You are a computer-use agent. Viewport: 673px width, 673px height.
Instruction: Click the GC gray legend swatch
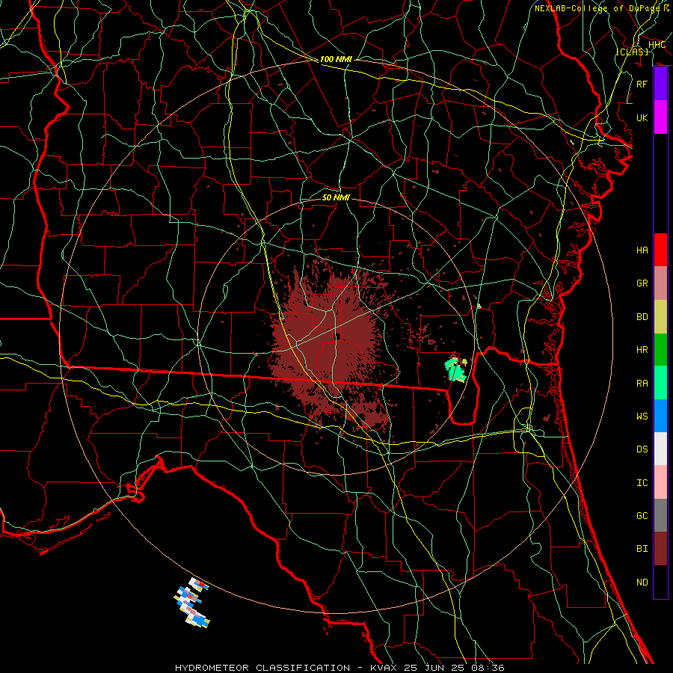(x=660, y=515)
